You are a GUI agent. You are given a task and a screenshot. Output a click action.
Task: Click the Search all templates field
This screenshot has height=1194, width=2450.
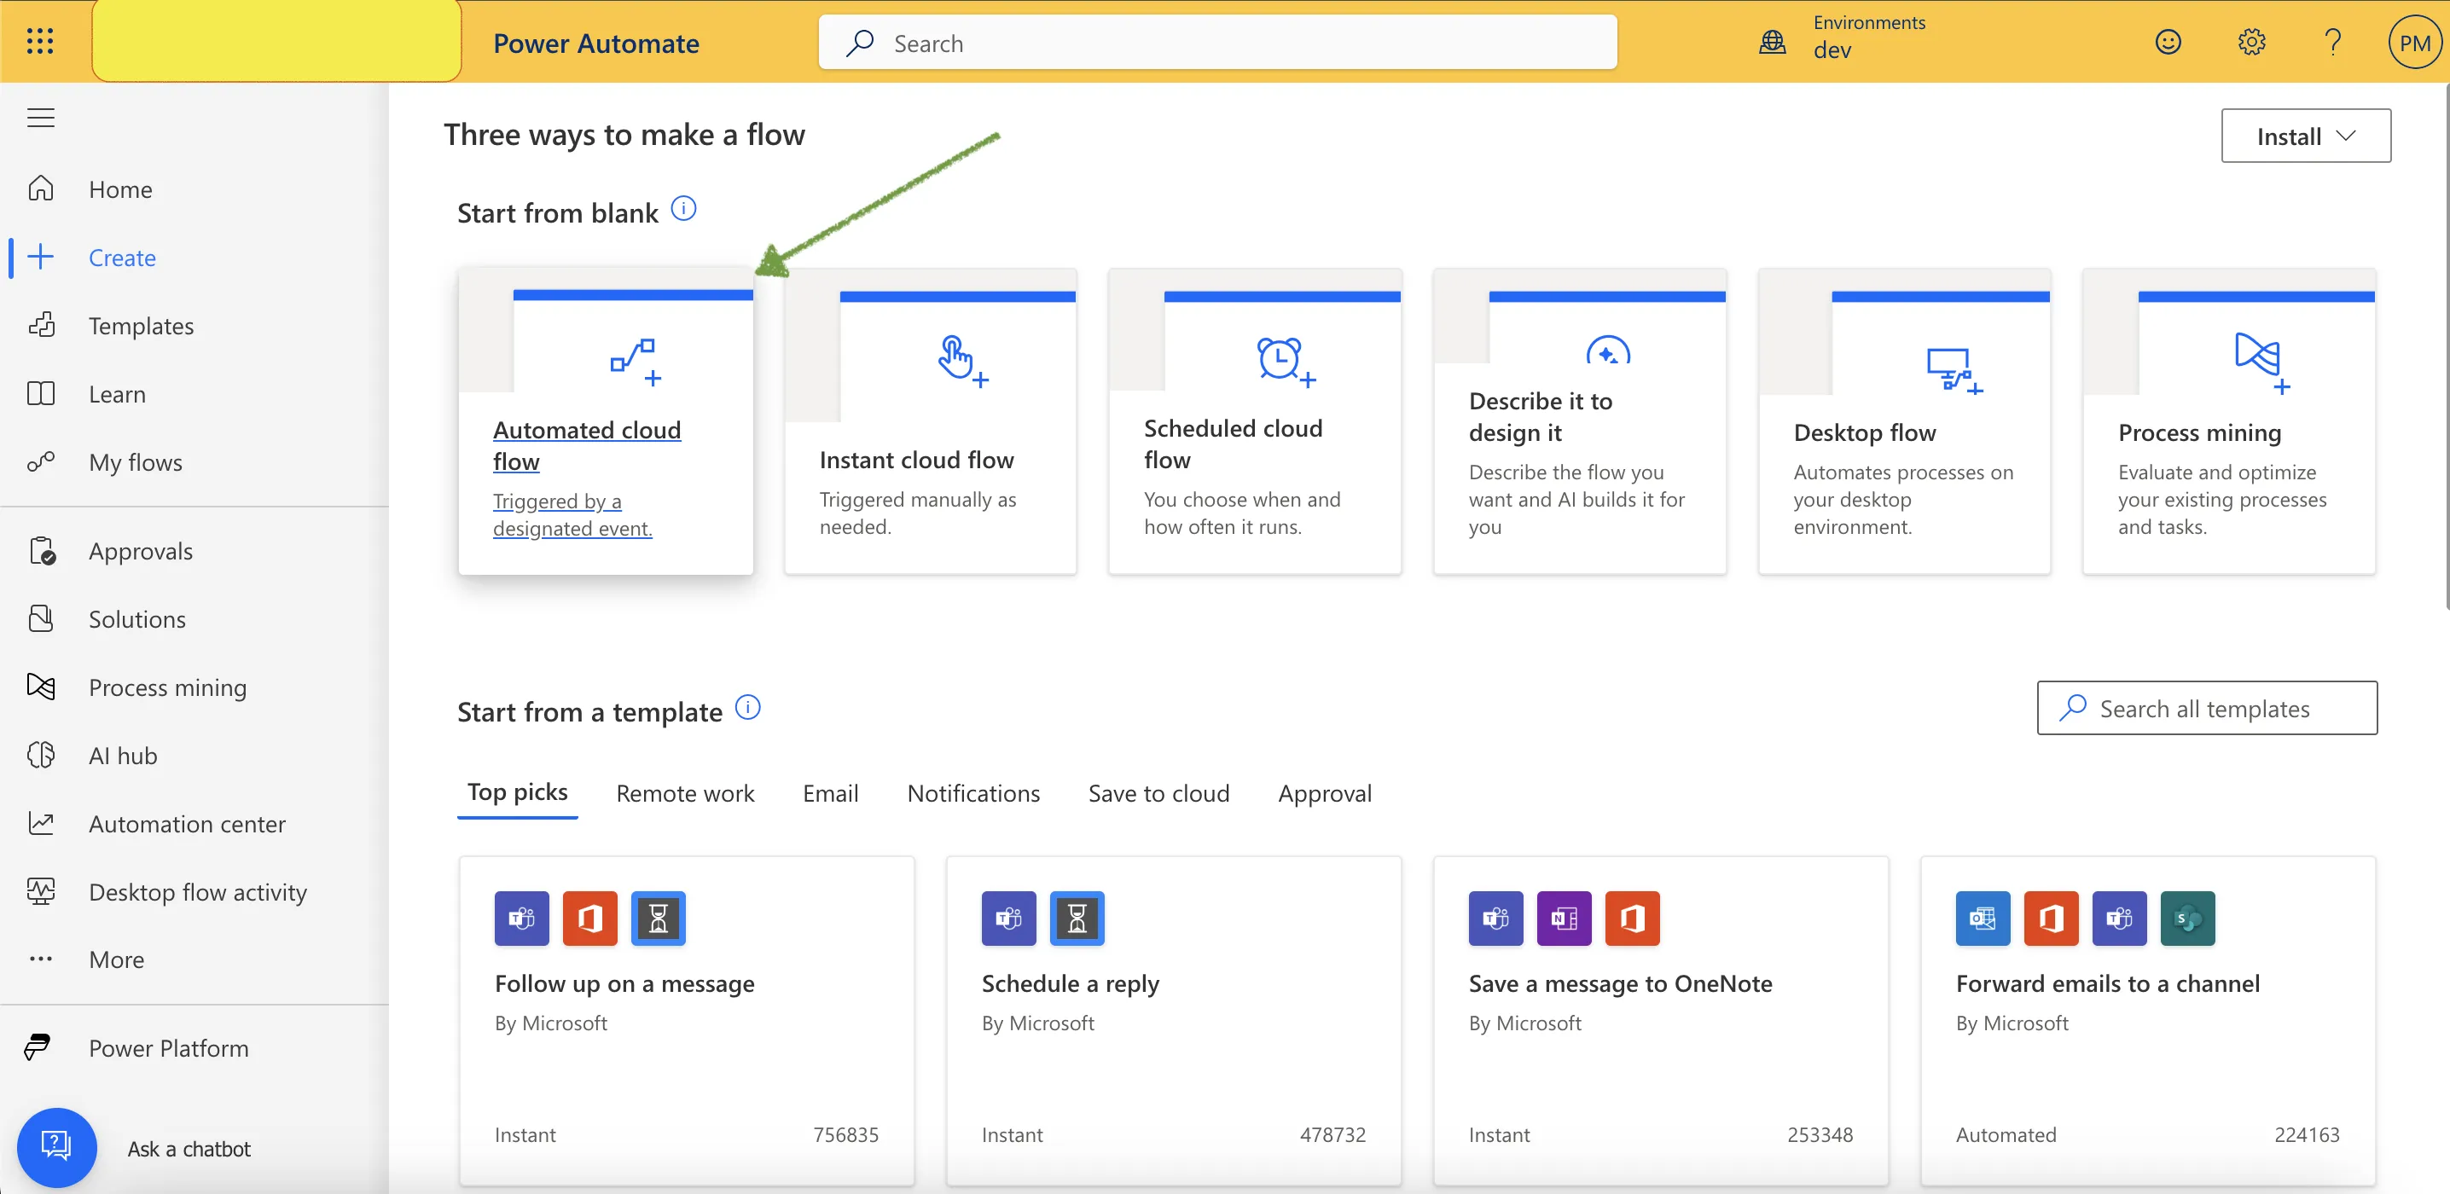2207,707
